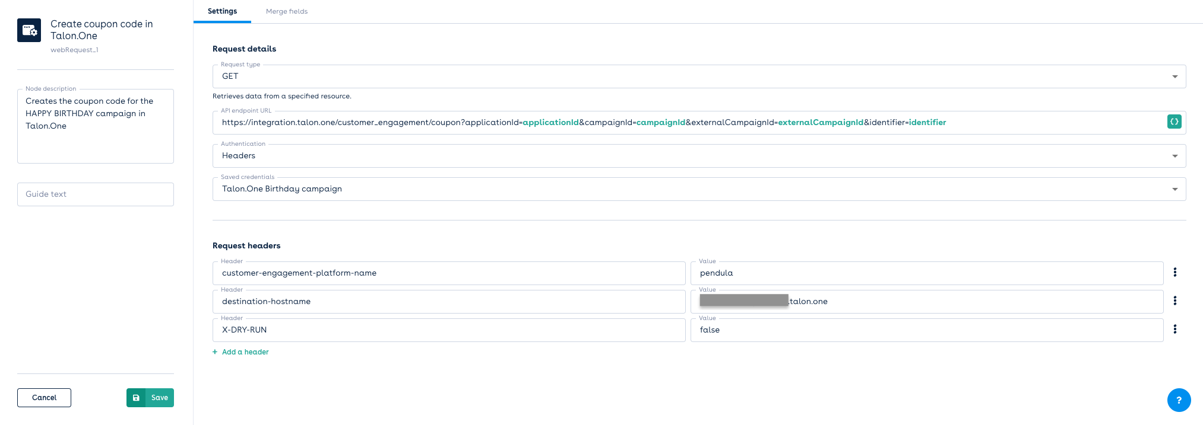Image resolution: width=1203 pixels, height=425 pixels.
Task: Click the webRequest_1 node identifier
Action: click(x=74, y=50)
